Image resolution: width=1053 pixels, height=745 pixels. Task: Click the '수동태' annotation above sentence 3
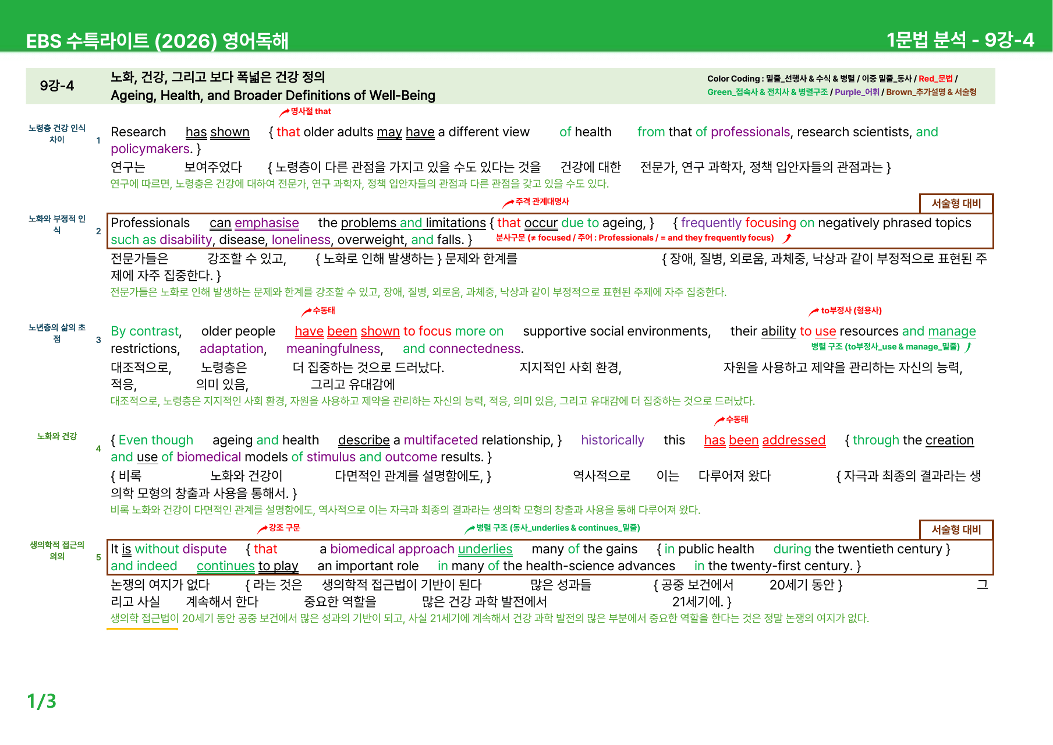click(x=324, y=310)
